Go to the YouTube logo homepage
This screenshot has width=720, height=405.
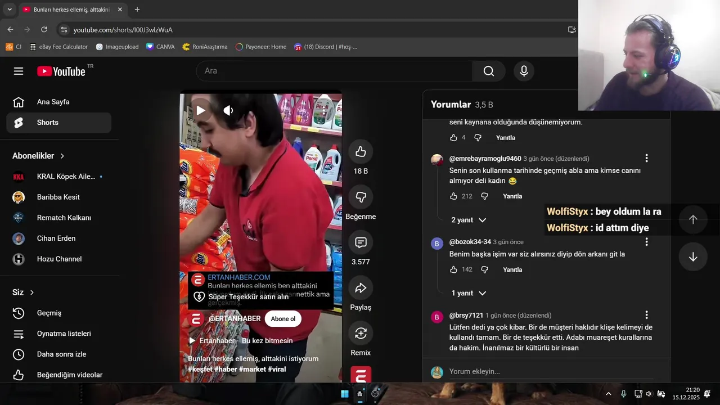click(61, 71)
